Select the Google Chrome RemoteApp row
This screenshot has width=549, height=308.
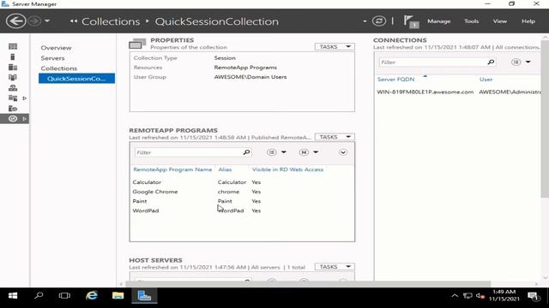pyautogui.click(x=242, y=192)
